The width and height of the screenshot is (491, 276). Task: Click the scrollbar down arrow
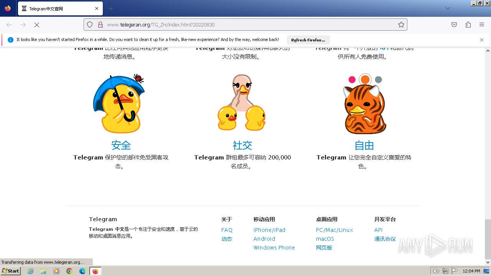point(488,262)
